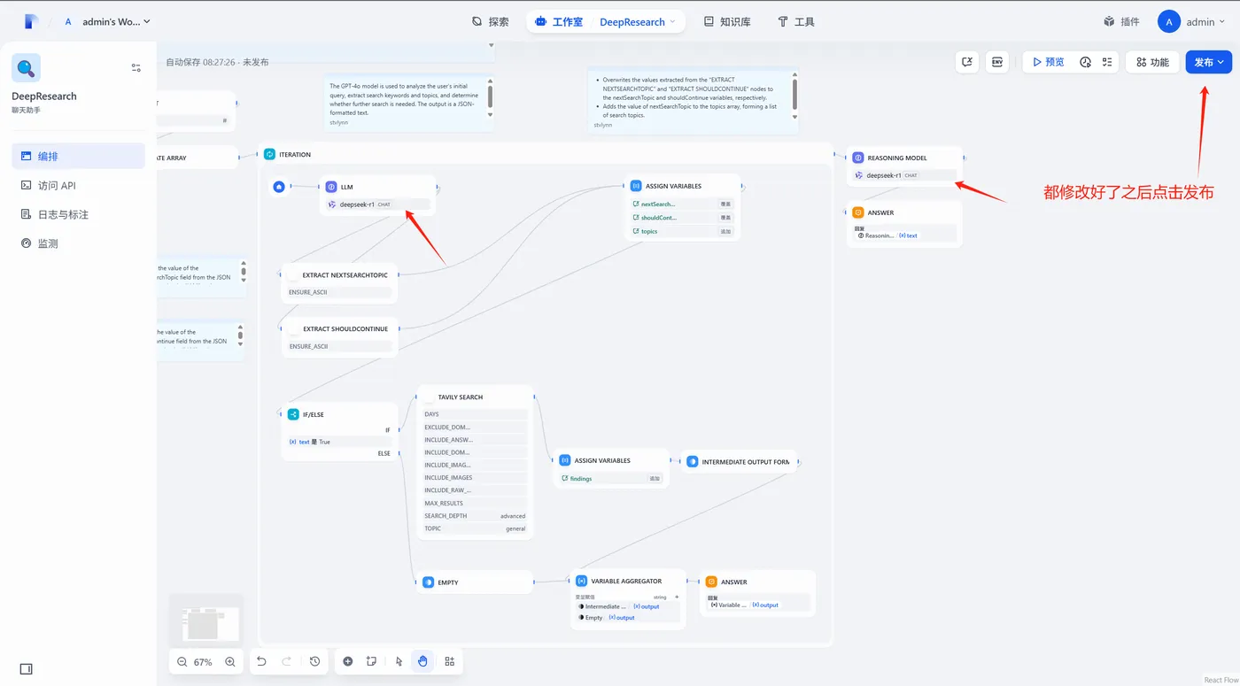Click the Dify logo in the header
The height and width of the screenshot is (686, 1240).
pyautogui.click(x=32, y=21)
